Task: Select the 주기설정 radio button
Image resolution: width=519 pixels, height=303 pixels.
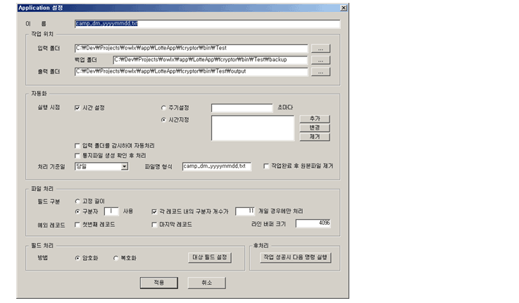Action: click(x=165, y=108)
